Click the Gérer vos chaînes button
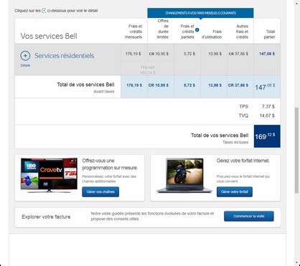This screenshot has height=266, width=300. 100,192
